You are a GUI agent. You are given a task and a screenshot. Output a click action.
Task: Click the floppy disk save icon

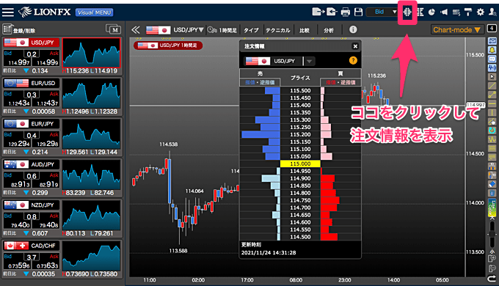click(x=359, y=12)
